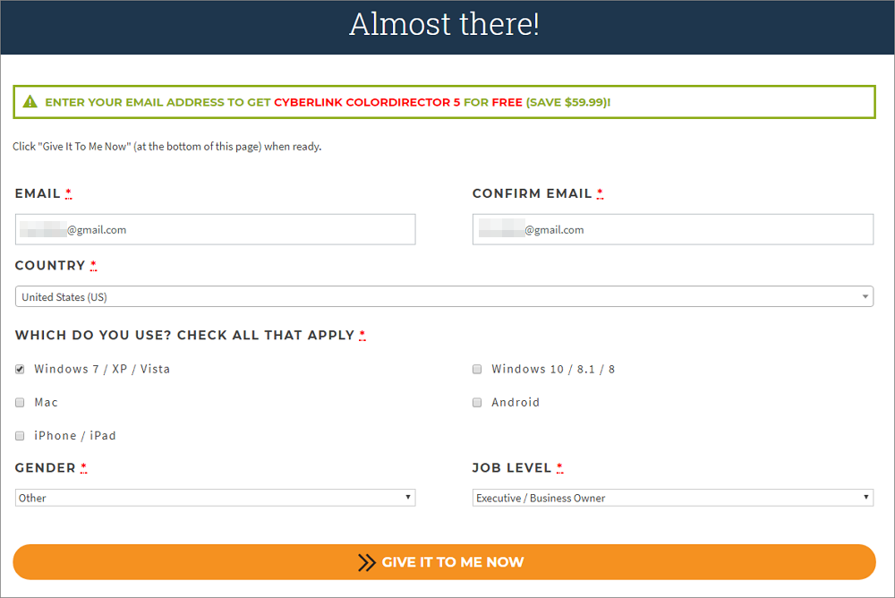Click the double-chevron icon on the orange button
The height and width of the screenshot is (598, 895).
(366, 562)
